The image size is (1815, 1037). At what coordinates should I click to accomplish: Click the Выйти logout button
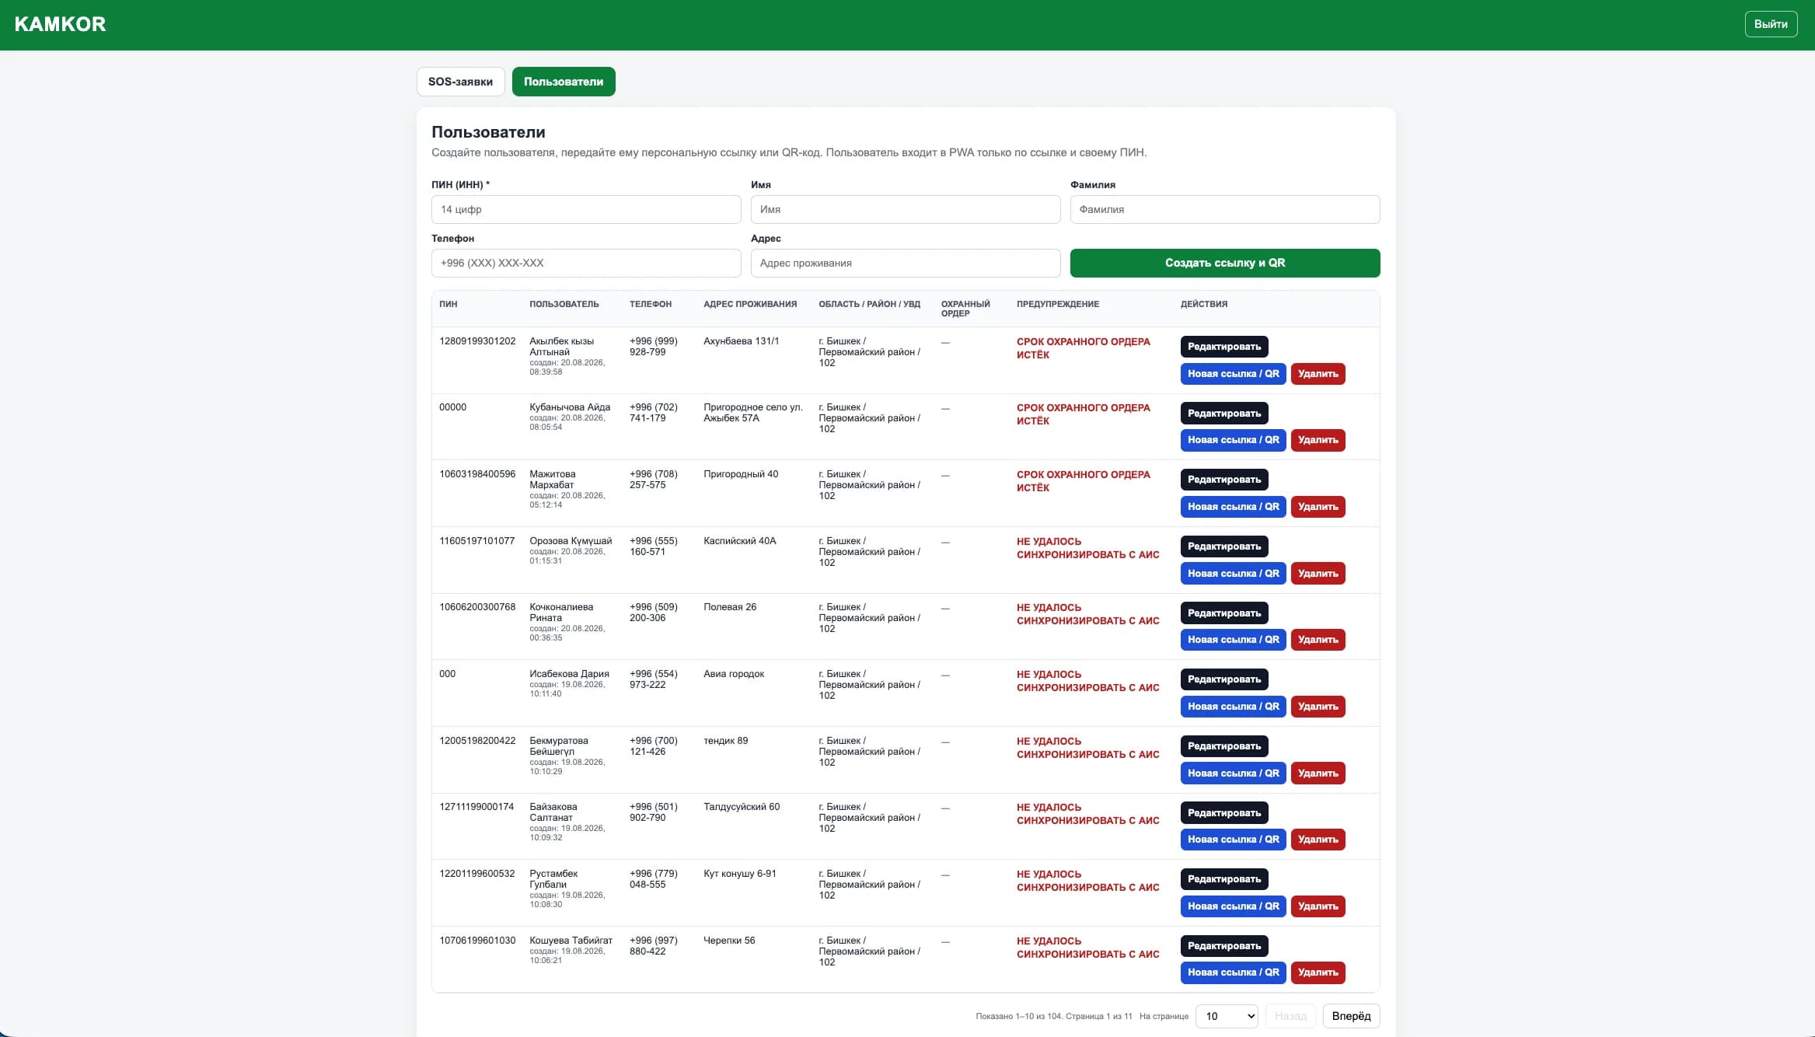[1771, 24]
